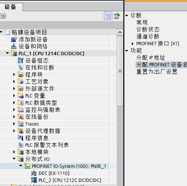Image resolution: width=187 pixels, height=186 pixels.
Task: Click the 添加新设备 star icon
Action: [14, 39]
